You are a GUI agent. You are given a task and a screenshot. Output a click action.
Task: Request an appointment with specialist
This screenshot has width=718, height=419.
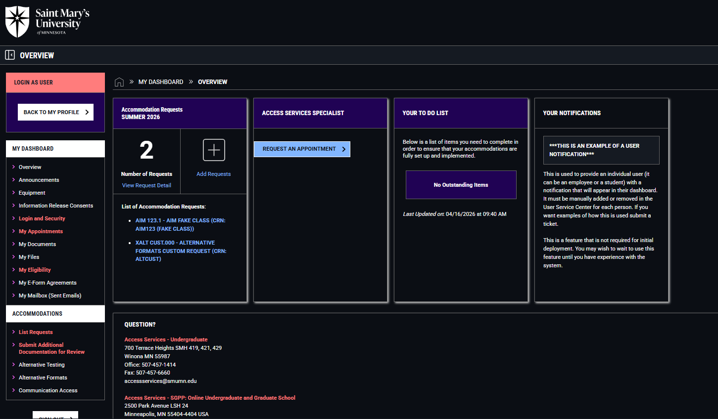pyautogui.click(x=302, y=149)
